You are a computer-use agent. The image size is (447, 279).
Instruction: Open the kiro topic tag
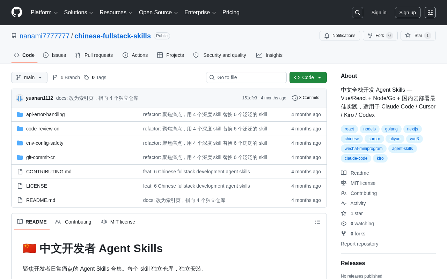pyautogui.click(x=380, y=158)
